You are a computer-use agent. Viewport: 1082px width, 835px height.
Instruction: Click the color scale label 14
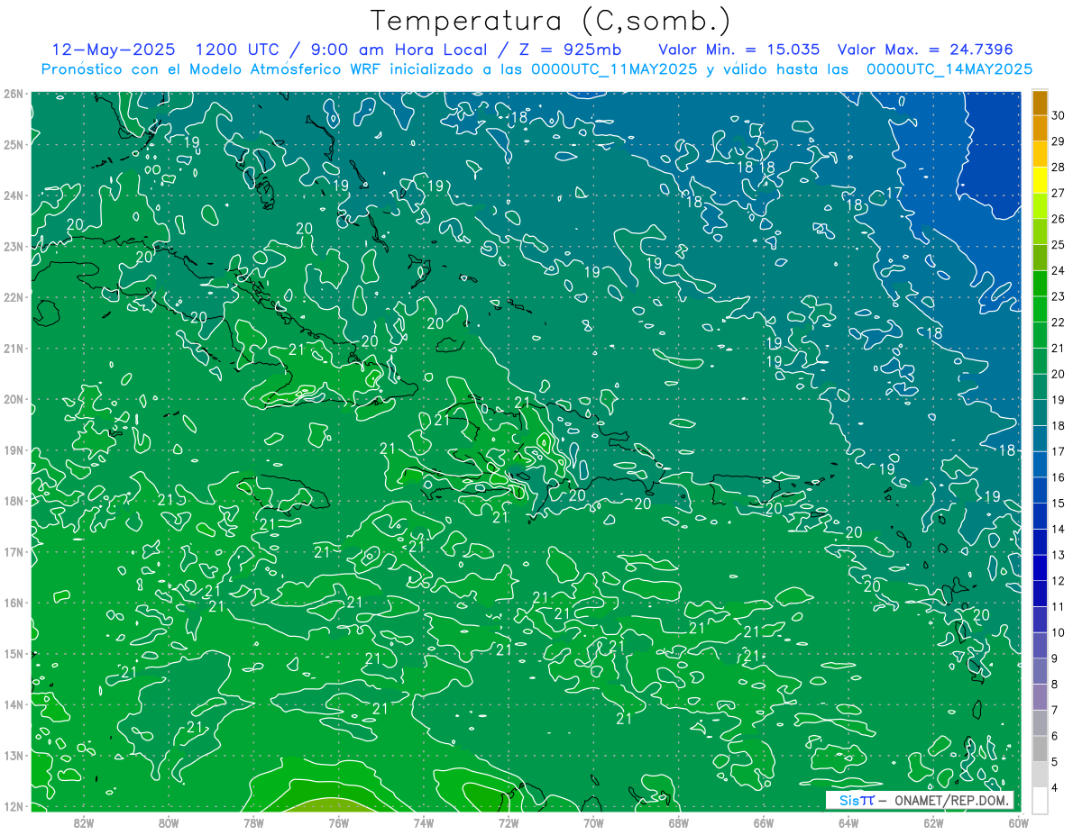point(1059,529)
